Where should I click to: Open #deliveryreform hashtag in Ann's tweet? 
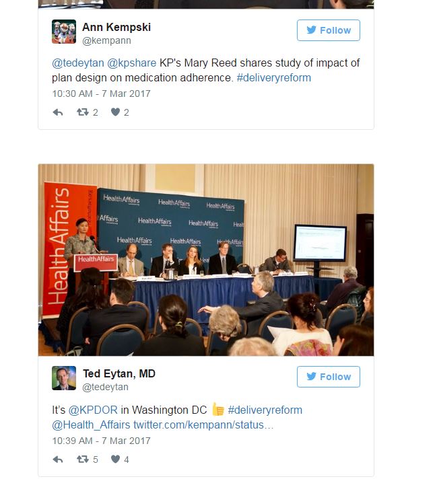pyautogui.click(x=273, y=77)
